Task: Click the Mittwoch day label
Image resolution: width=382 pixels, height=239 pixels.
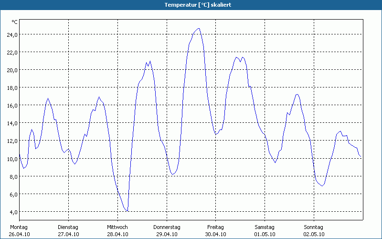Action: pyautogui.click(x=117, y=228)
